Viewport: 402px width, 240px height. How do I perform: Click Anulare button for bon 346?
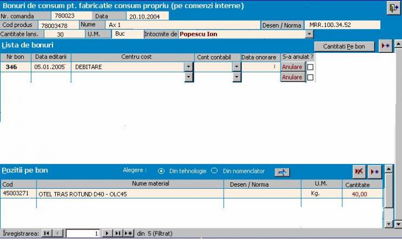(x=292, y=67)
